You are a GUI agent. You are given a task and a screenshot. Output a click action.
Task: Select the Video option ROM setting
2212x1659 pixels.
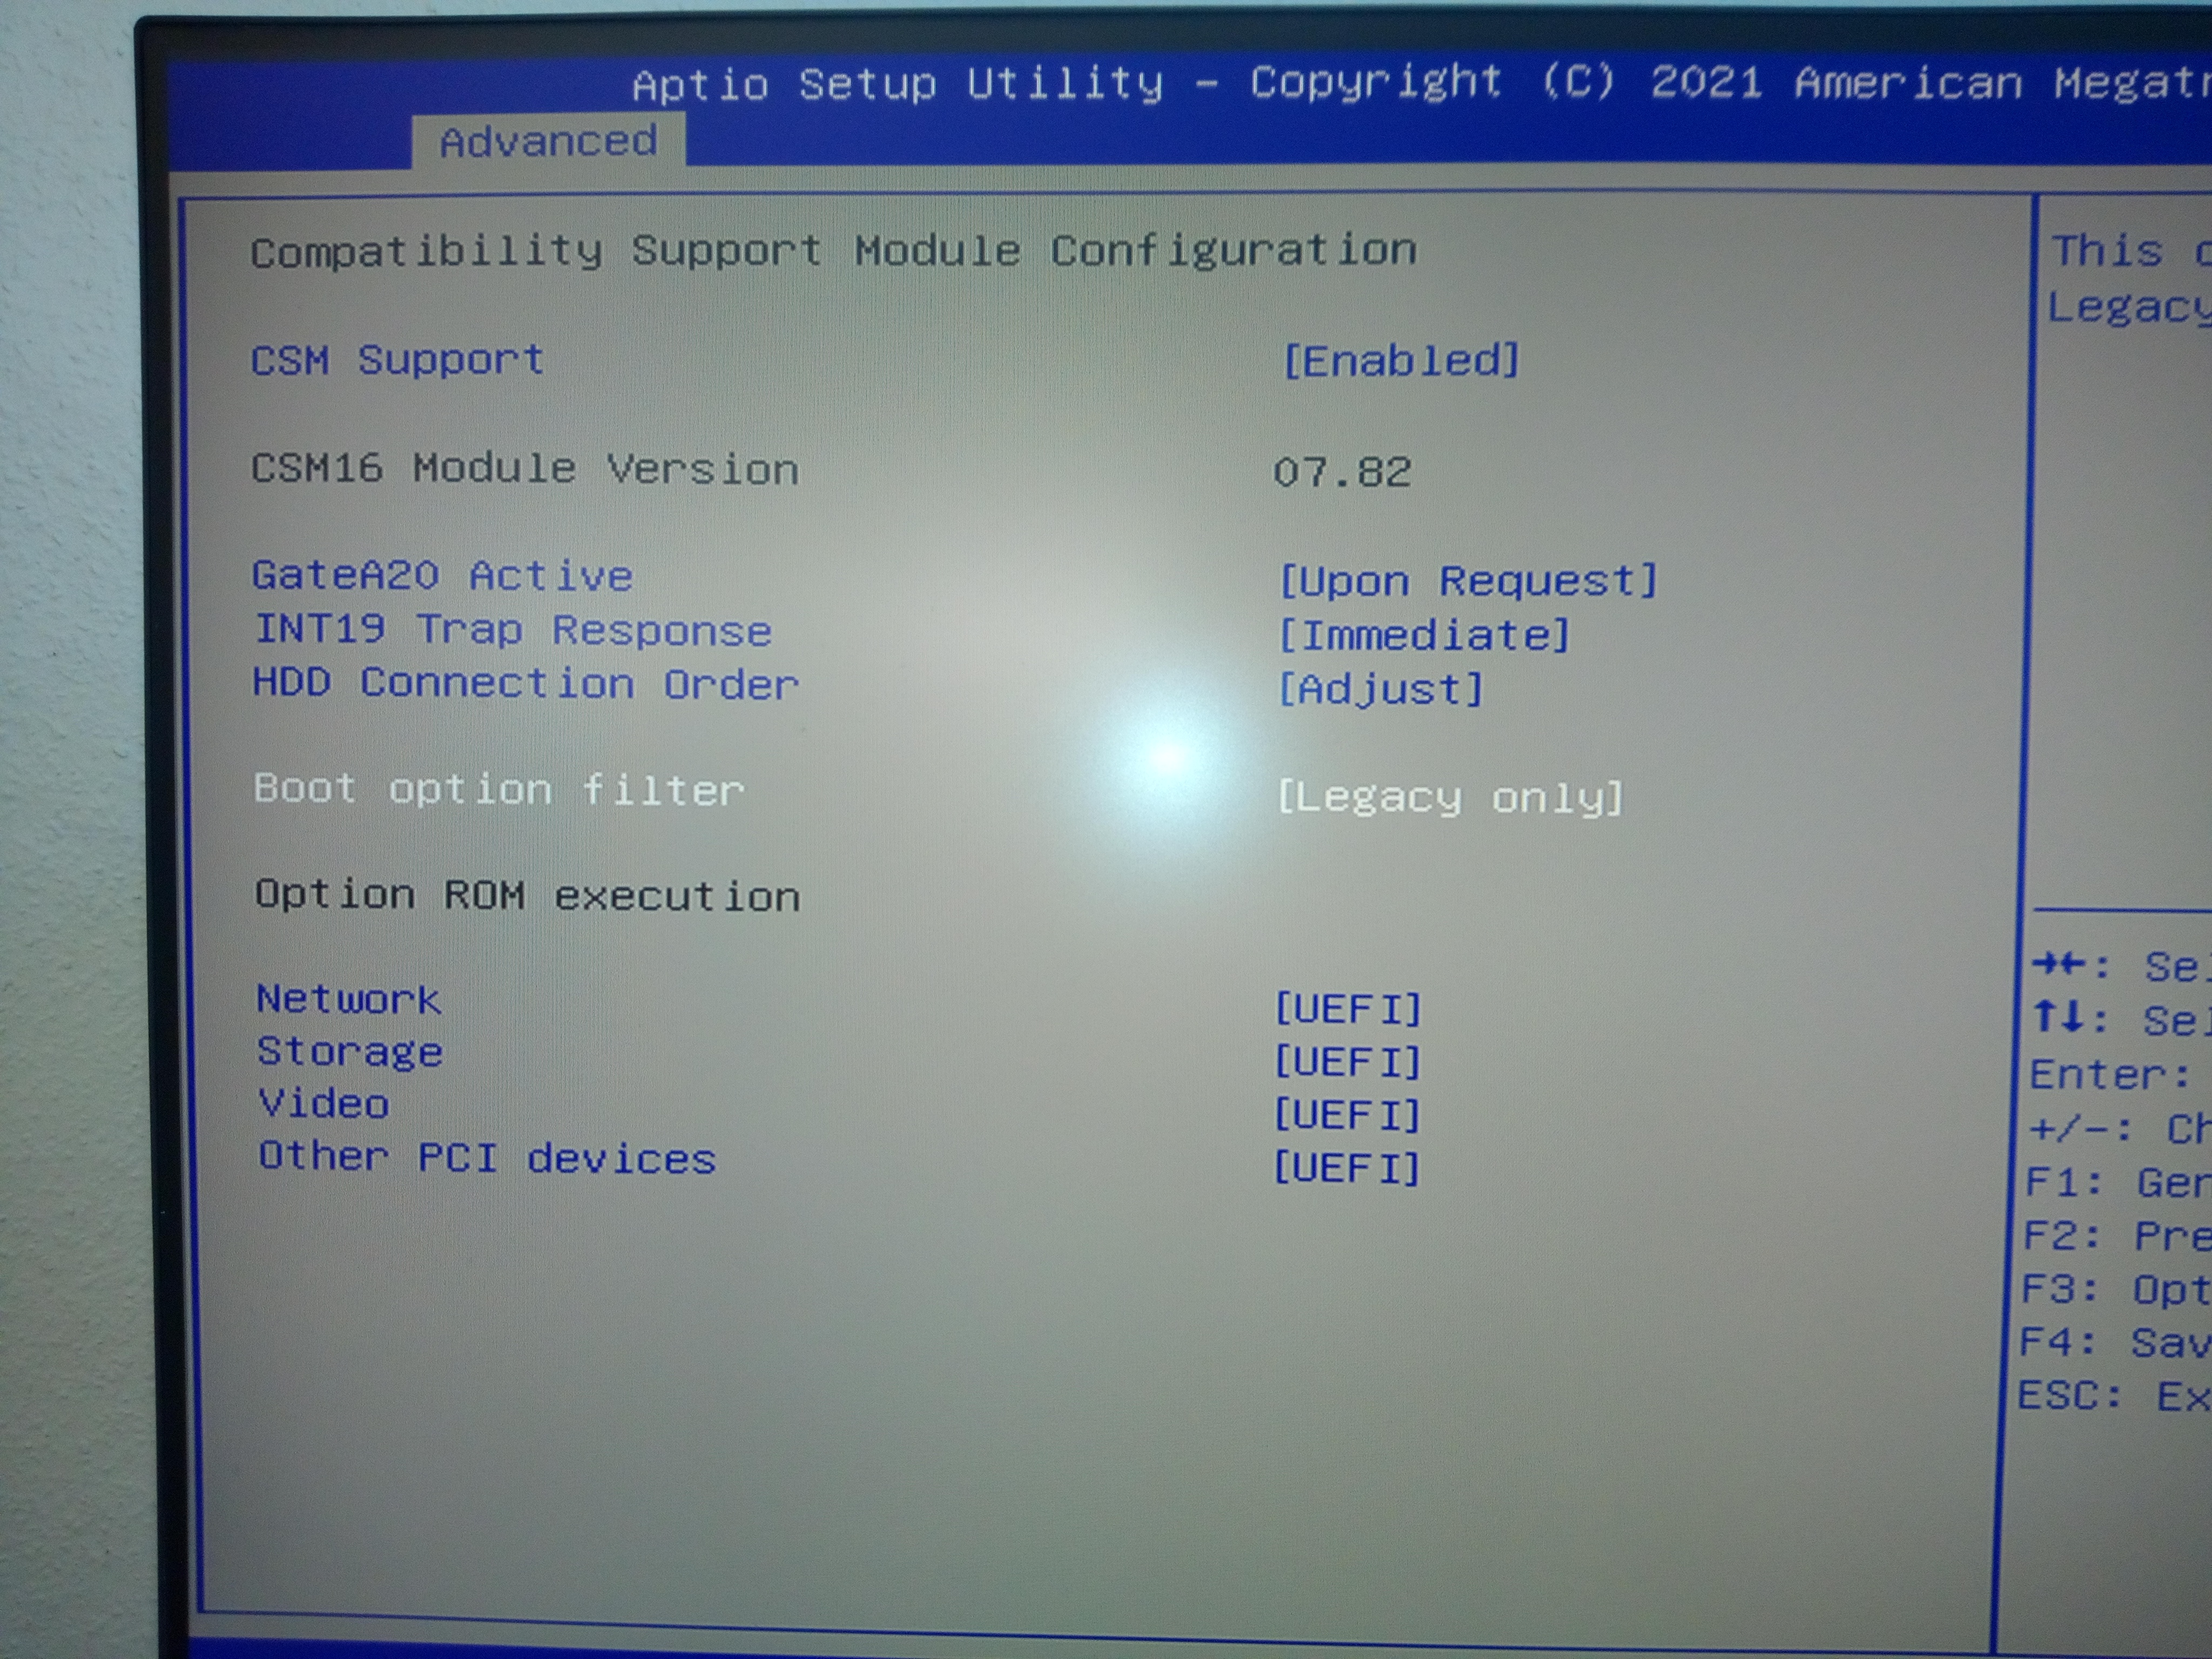point(323,1104)
